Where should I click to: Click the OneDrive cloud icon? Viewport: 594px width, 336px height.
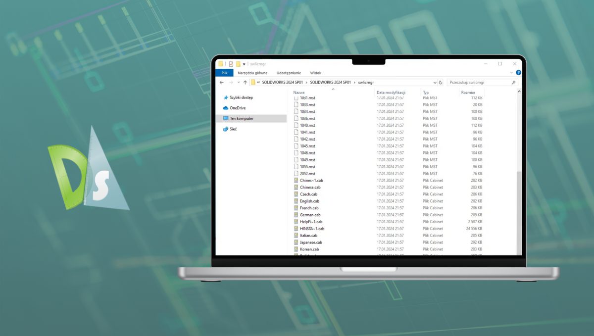[226, 108]
